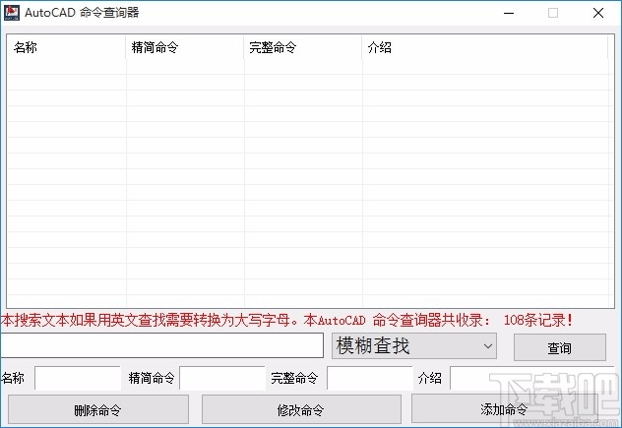Click the AutoCAD app icon in title bar
The image size is (622, 428).
pos(12,13)
